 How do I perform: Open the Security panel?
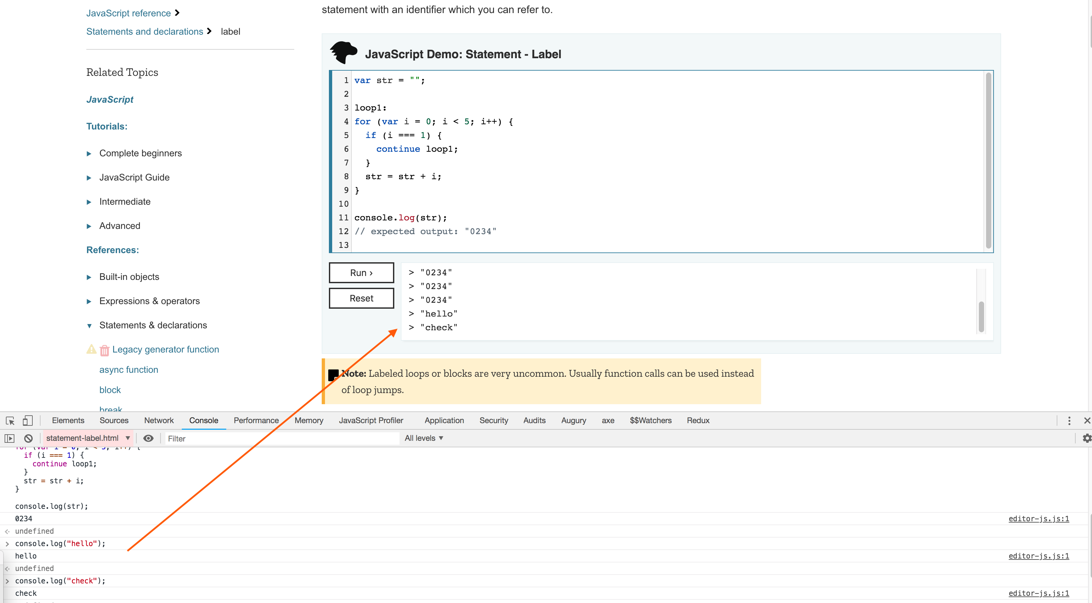tap(493, 420)
